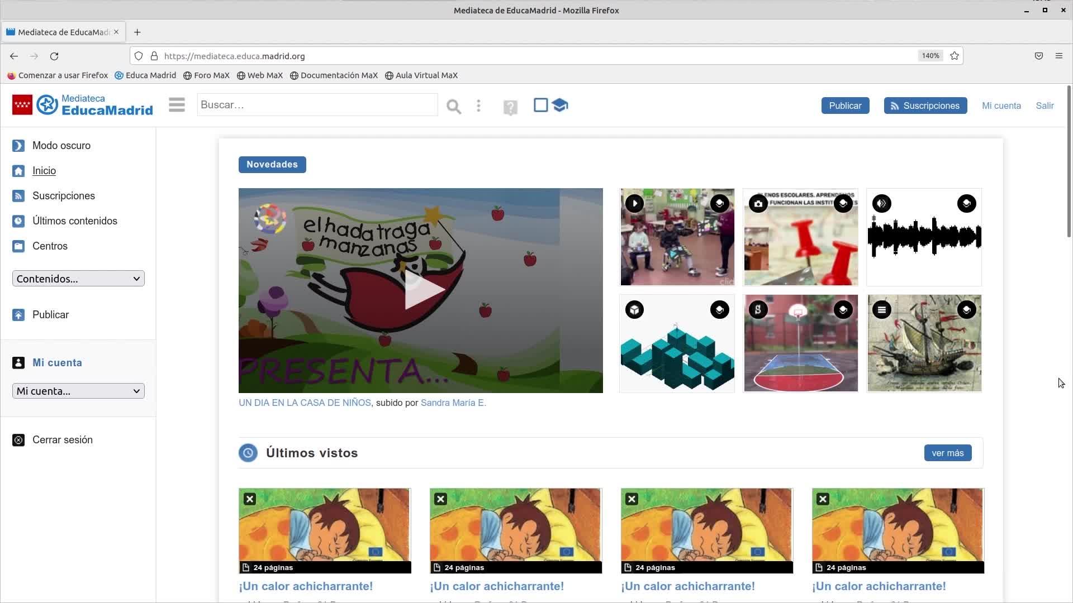
Task: Click the clock icon beside Últimos vistos
Action: (248, 453)
